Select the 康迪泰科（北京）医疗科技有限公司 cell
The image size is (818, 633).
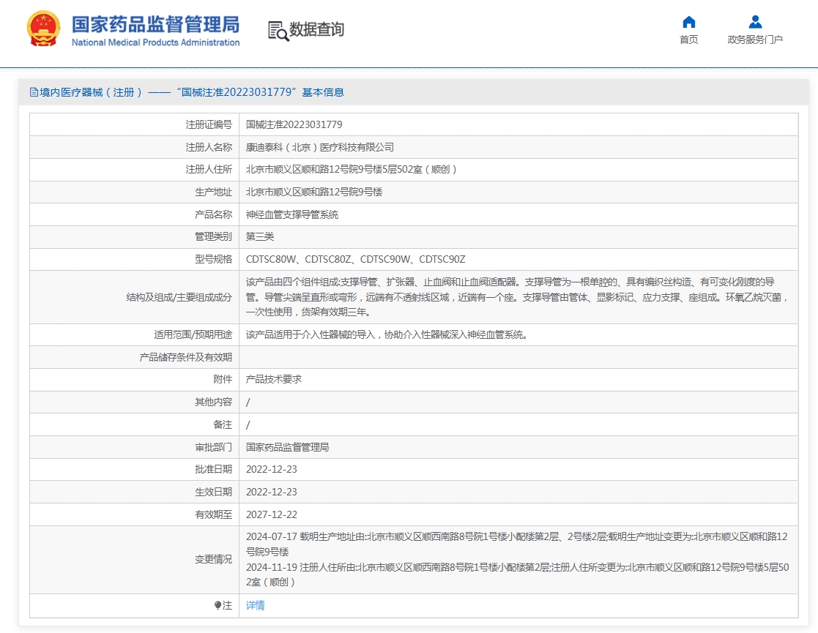pos(320,147)
